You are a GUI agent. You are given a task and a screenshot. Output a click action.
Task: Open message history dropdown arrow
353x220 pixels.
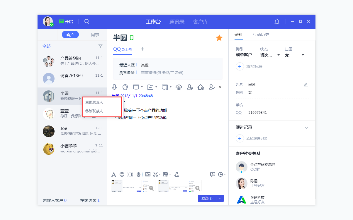[x=225, y=174]
